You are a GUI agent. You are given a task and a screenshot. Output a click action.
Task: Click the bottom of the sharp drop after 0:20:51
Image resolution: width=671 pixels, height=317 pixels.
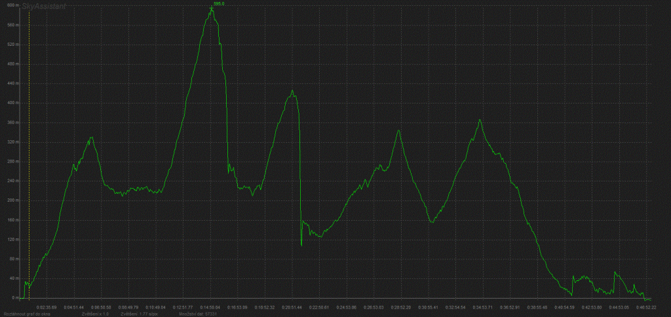[x=301, y=246]
